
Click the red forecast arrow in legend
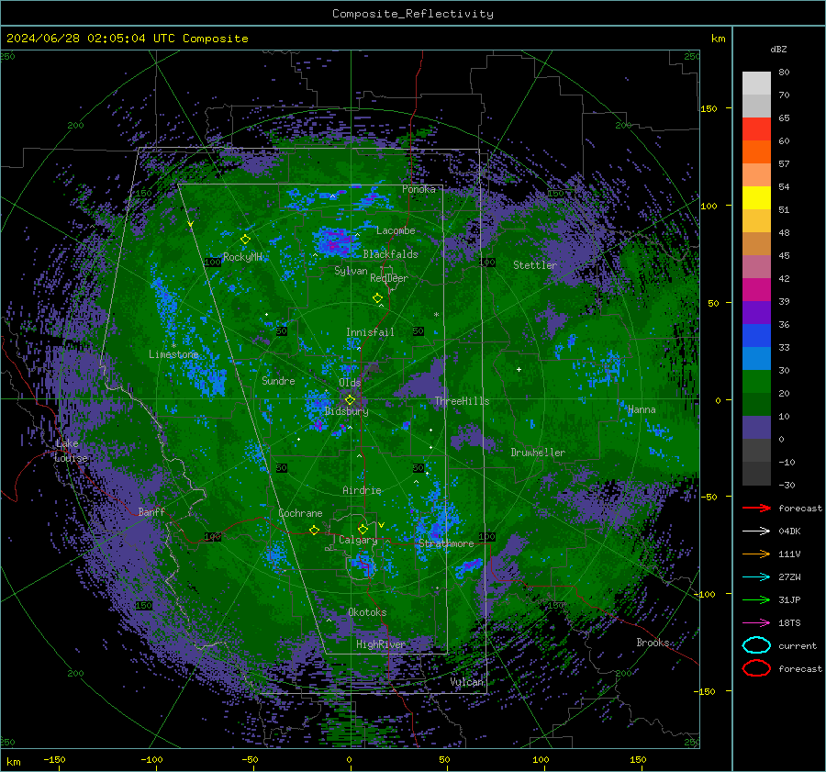756,508
